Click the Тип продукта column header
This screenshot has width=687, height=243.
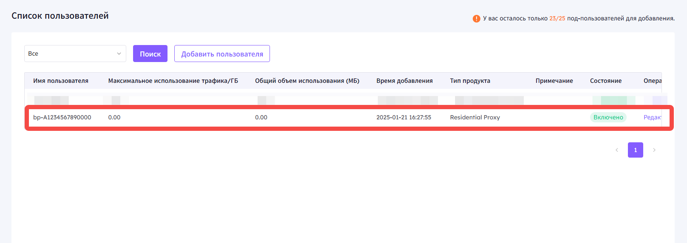[x=470, y=81]
